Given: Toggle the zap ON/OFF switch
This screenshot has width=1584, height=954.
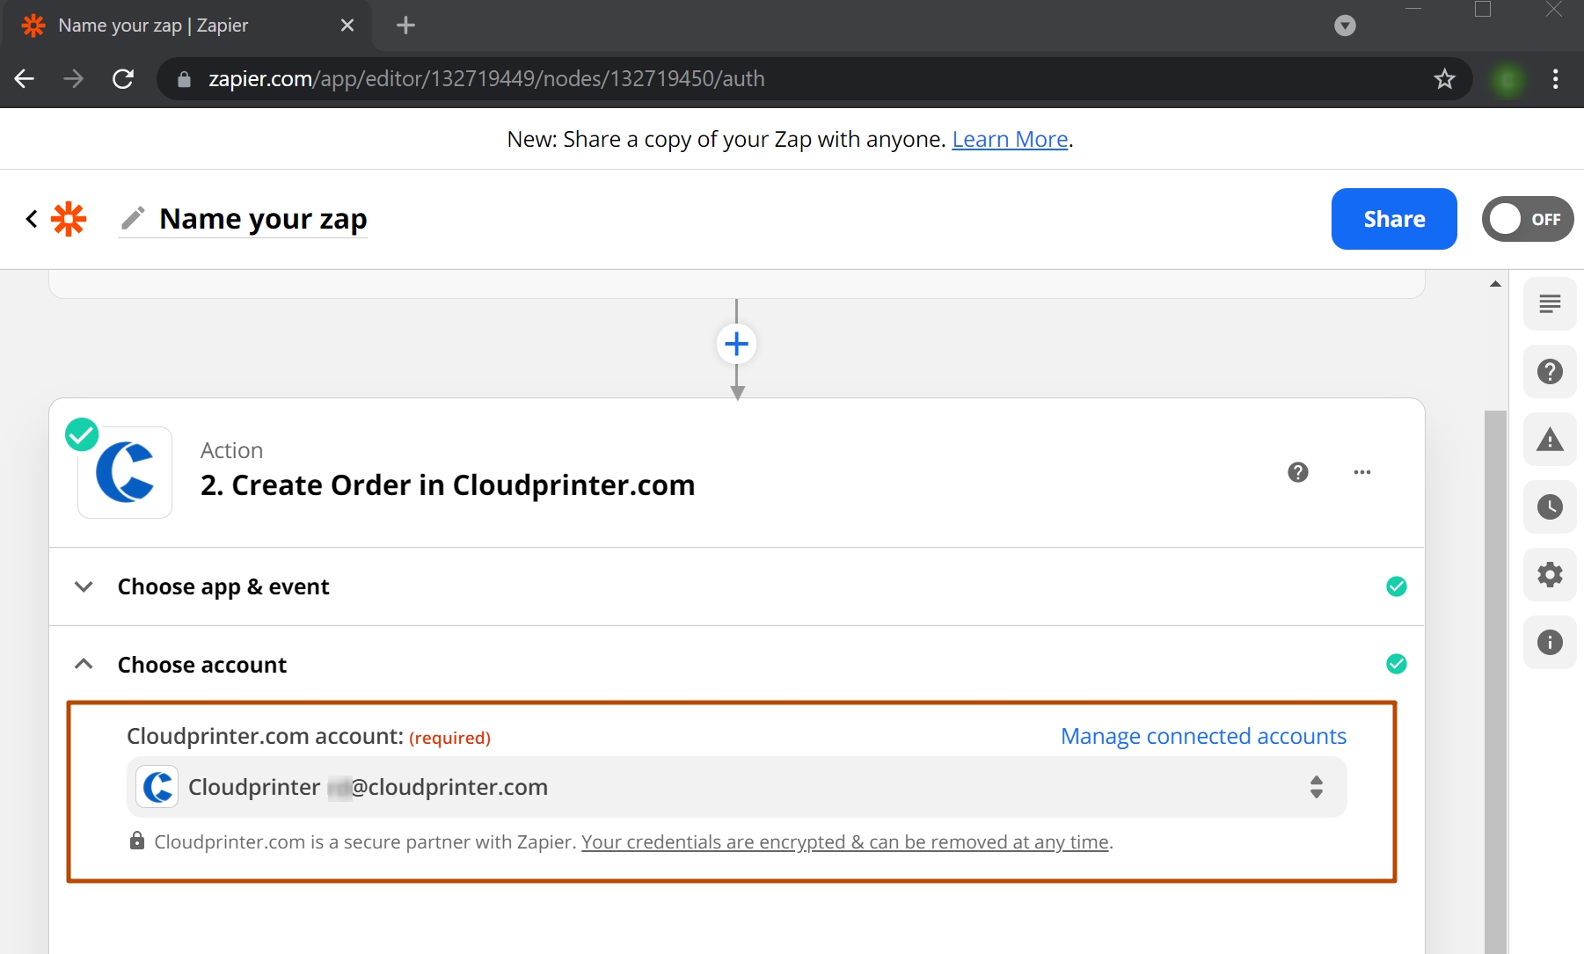Looking at the screenshot, I should pos(1528,219).
